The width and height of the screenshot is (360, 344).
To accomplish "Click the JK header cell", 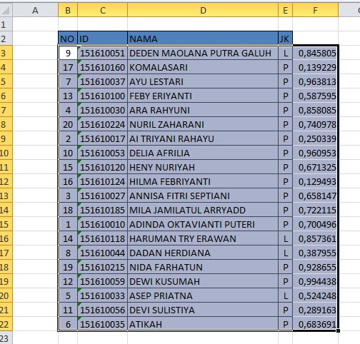I will [285, 39].
